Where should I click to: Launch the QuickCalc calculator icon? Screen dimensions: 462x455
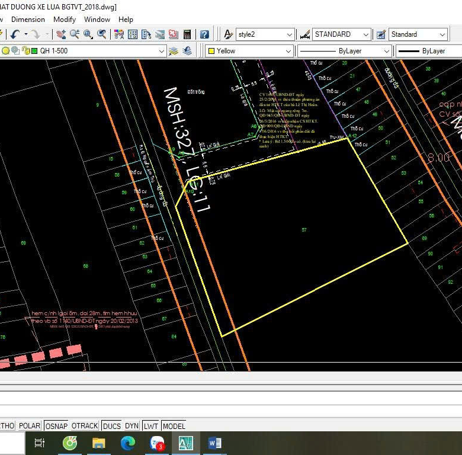click(187, 34)
